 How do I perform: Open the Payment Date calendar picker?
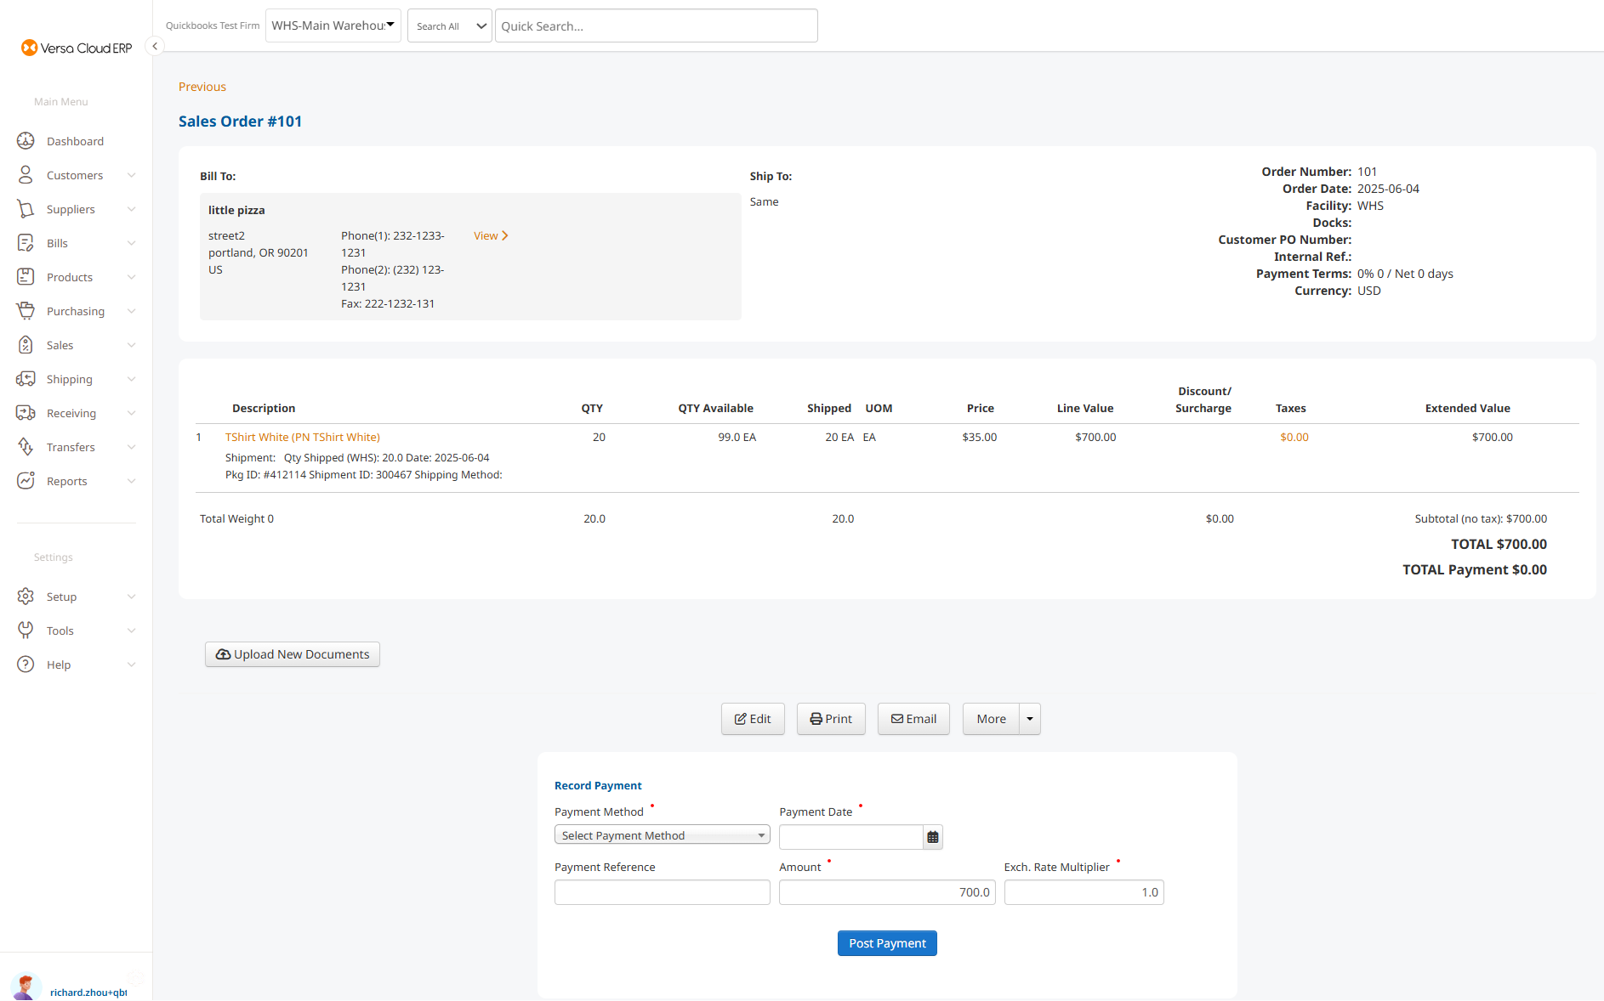coord(933,837)
